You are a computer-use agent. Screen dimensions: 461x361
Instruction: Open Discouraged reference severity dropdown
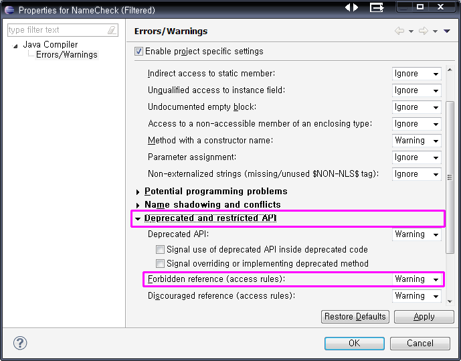coord(417,296)
